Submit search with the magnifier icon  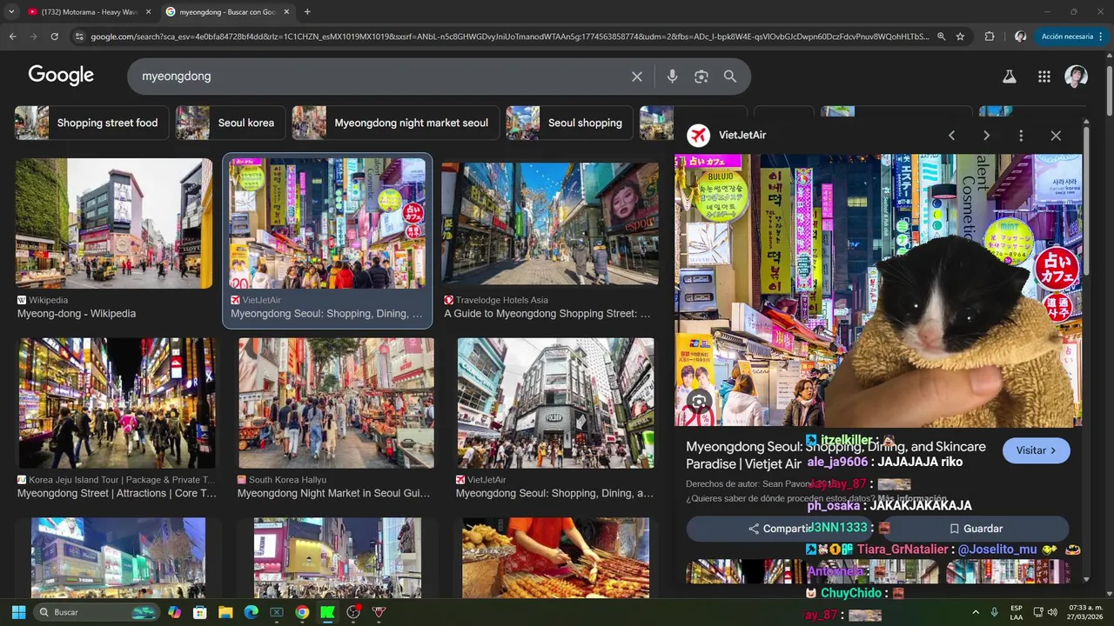(730, 77)
